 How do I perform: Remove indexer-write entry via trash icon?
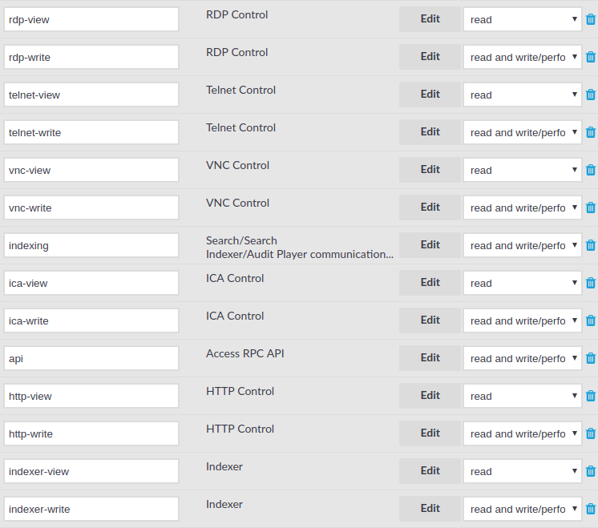click(590, 509)
